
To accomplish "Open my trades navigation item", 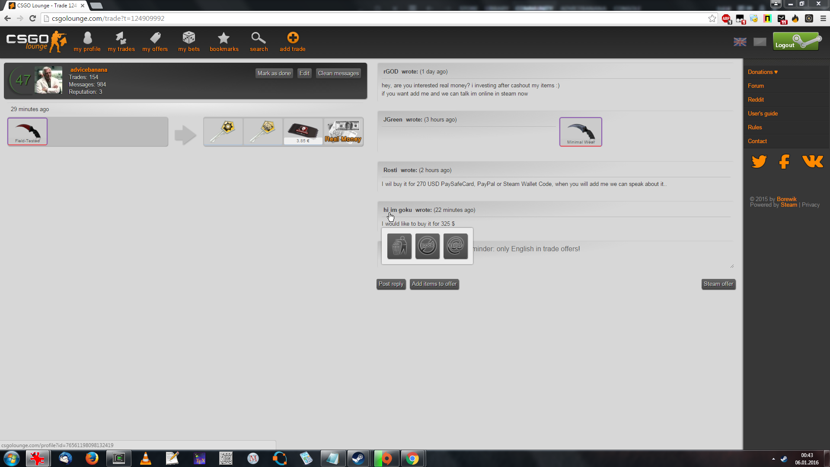I will pyautogui.click(x=121, y=42).
